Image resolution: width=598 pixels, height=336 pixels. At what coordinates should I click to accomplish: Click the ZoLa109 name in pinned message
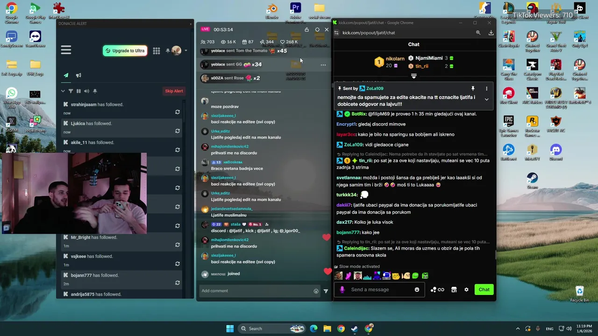(375, 88)
